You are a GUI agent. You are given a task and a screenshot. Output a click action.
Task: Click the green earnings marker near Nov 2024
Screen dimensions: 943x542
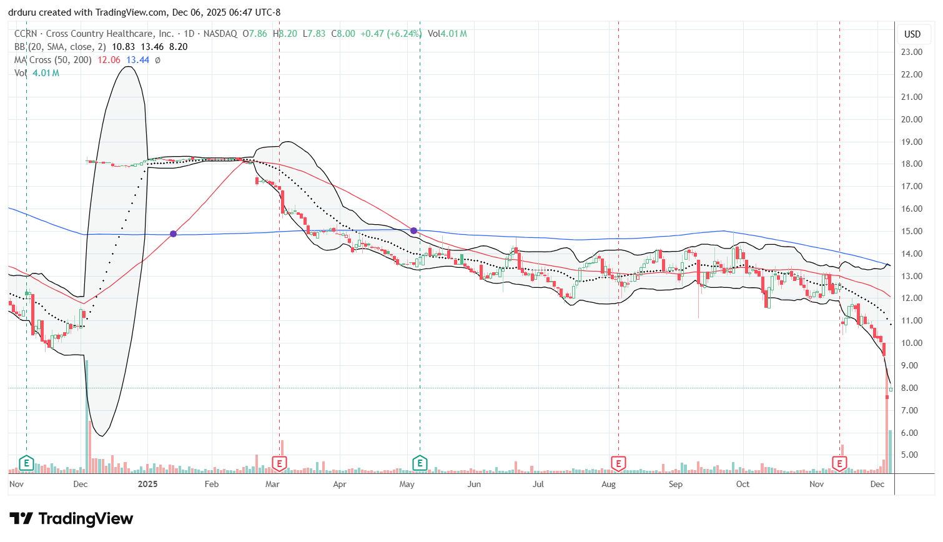[26, 463]
